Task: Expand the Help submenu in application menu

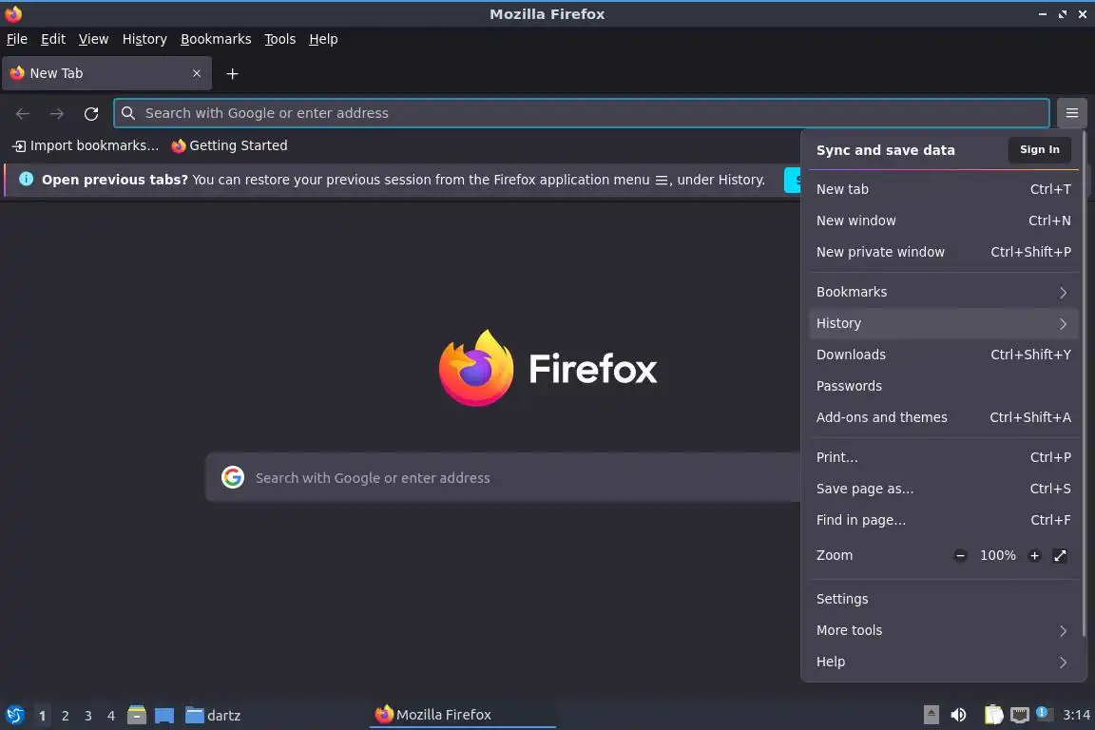Action: point(944,662)
